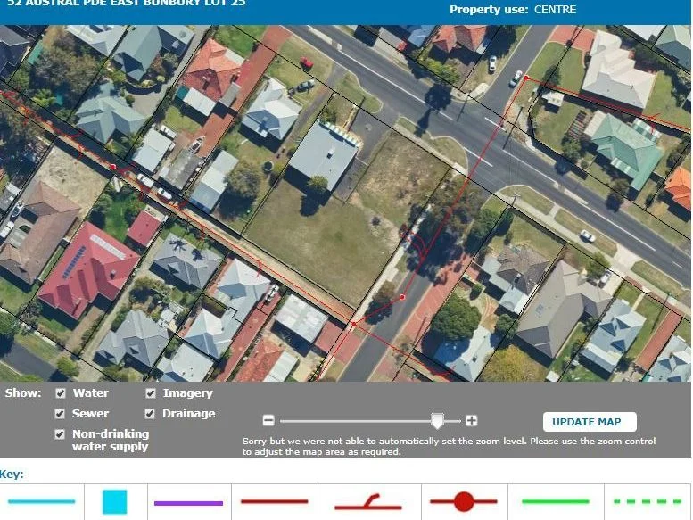The width and height of the screenshot is (693, 520).
Task: Click the solid green line key symbol
Action: pyautogui.click(x=556, y=502)
